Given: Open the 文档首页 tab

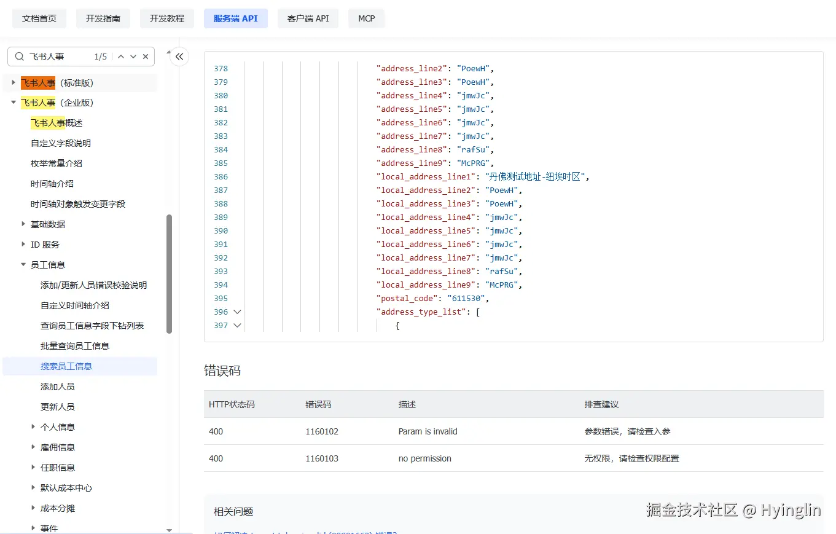Looking at the screenshot, I should click(39, 18).
